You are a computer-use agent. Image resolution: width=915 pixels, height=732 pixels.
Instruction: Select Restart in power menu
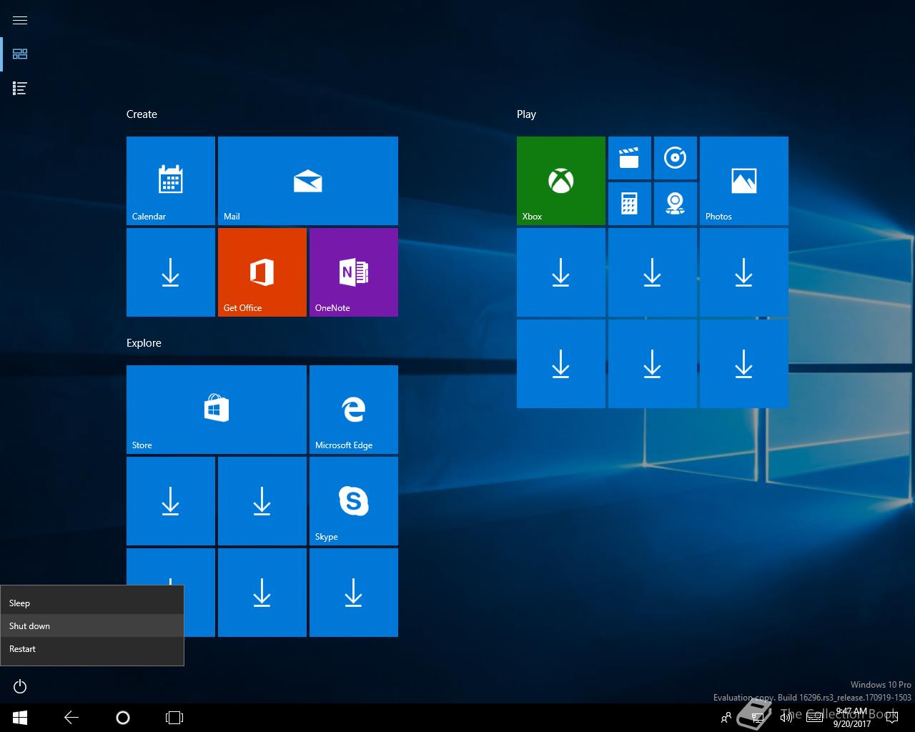pyautogui.click(x=92, y=649)
